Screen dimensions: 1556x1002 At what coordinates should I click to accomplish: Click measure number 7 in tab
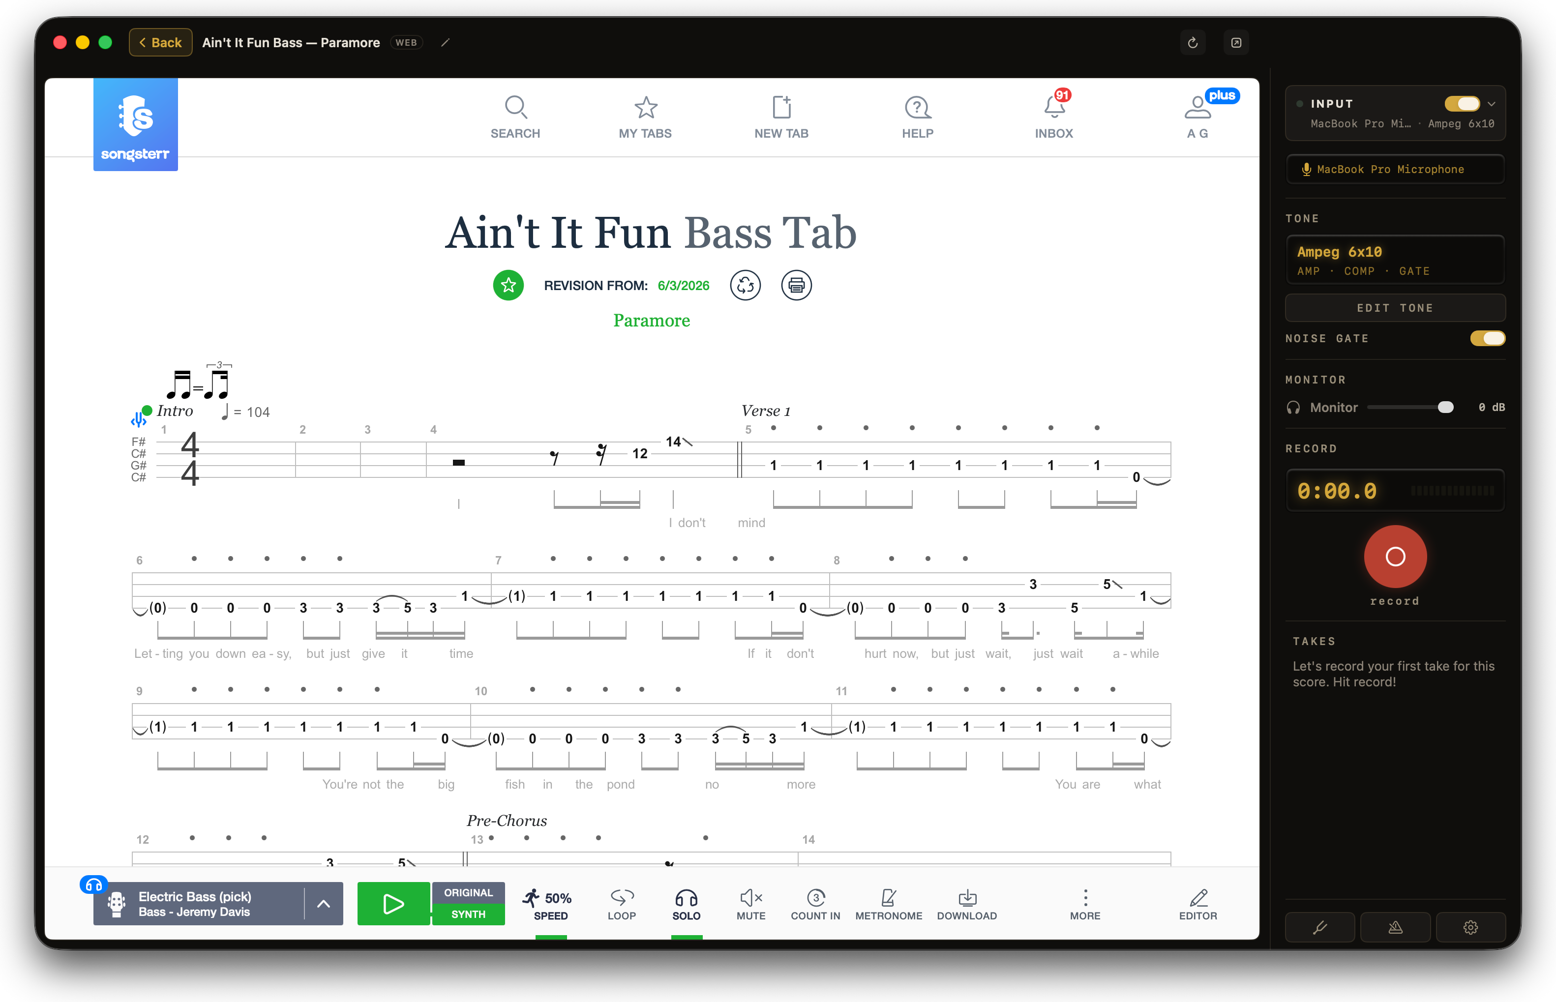pyautogui.click(x=498, y=560)
